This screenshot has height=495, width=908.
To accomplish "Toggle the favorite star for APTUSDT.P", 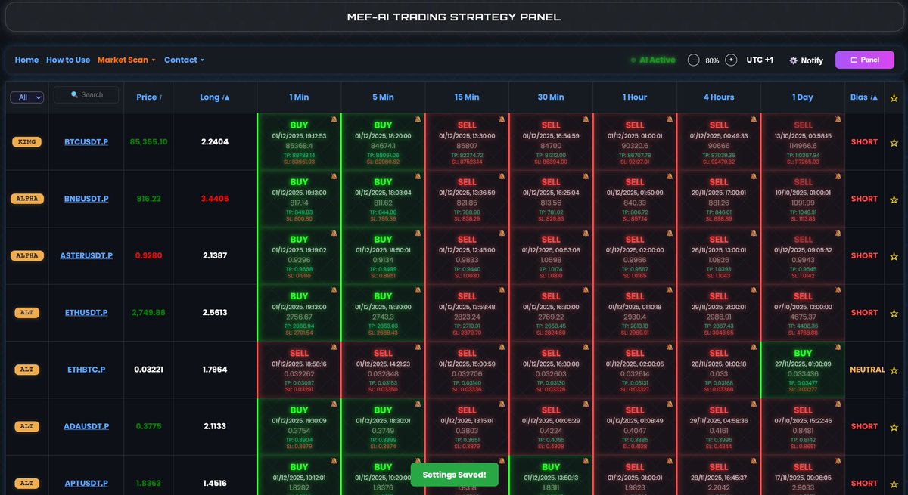I will pos(894,483).
